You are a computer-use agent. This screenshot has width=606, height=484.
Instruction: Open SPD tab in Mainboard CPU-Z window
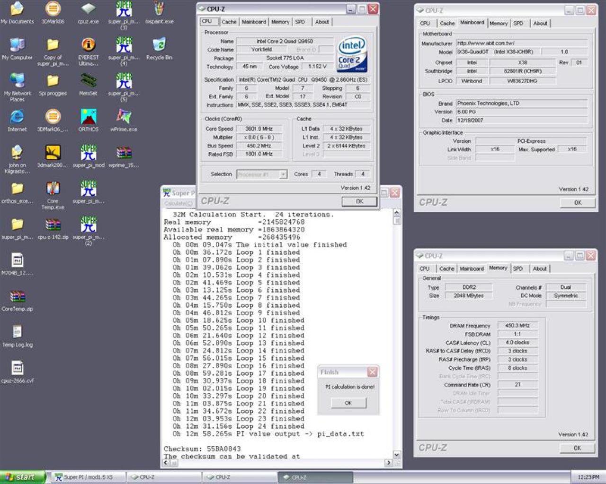click(x=518, y=23)
